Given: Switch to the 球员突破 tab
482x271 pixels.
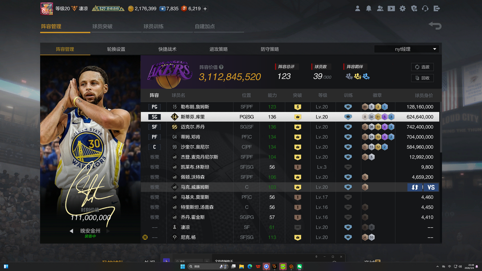Looking at the screenshot, I should tap(102, 26).
